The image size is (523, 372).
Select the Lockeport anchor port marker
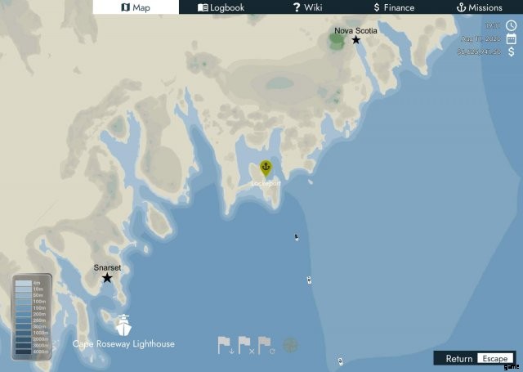coord(266,168)
